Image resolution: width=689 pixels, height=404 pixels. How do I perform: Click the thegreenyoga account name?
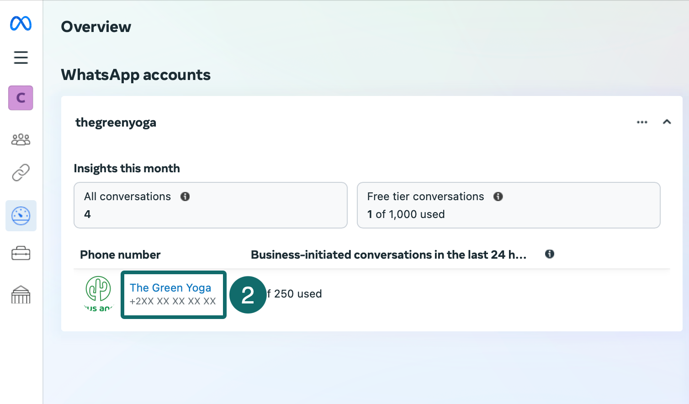[116, 122]
